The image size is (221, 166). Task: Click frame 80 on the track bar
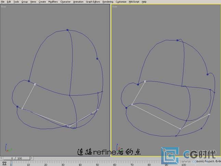click(149, 165)
